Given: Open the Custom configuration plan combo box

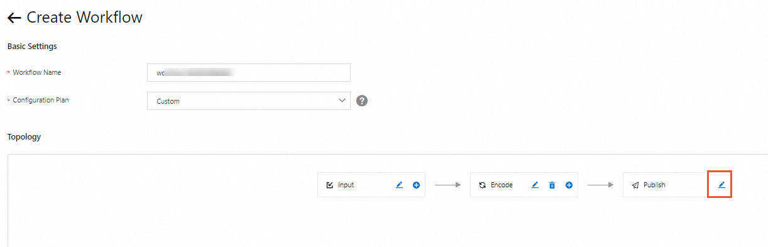Looking at the screenshot, I should [249, 101].
